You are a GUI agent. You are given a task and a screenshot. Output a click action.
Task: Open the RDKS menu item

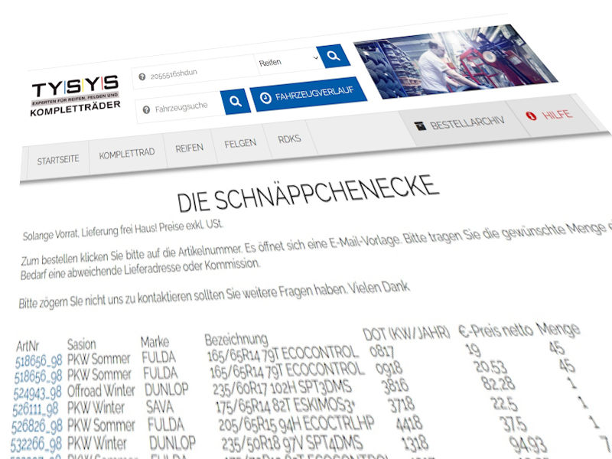pyautogui.click(x=289, y=139)
